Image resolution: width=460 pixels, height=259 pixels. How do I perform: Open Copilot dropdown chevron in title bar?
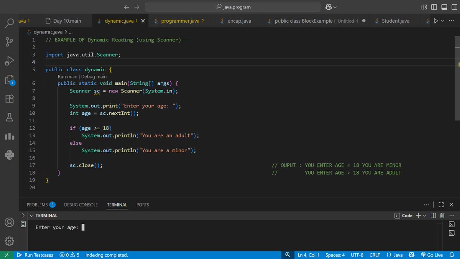335,7
